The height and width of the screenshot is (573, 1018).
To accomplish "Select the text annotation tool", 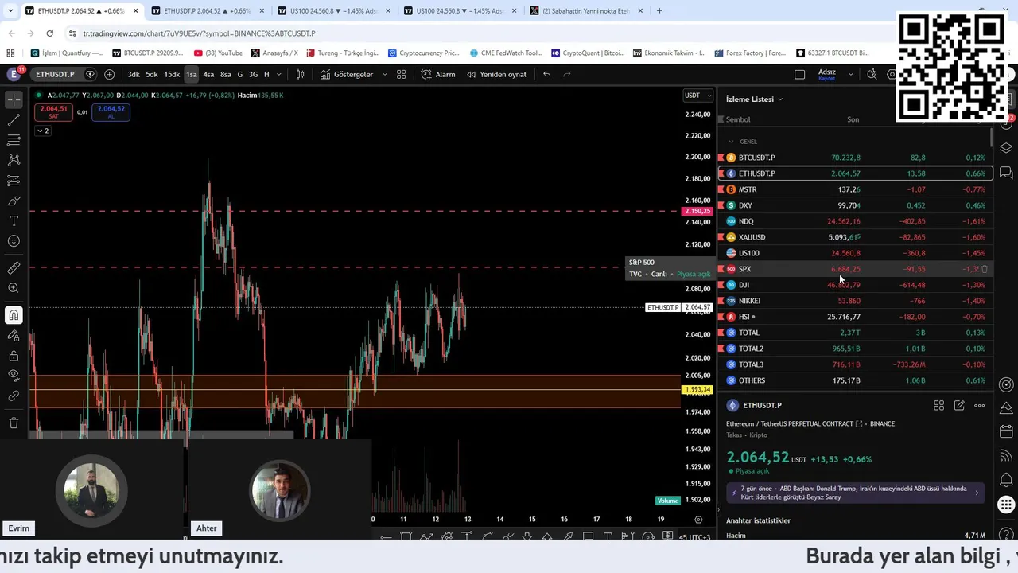I will tap(14, 220).
